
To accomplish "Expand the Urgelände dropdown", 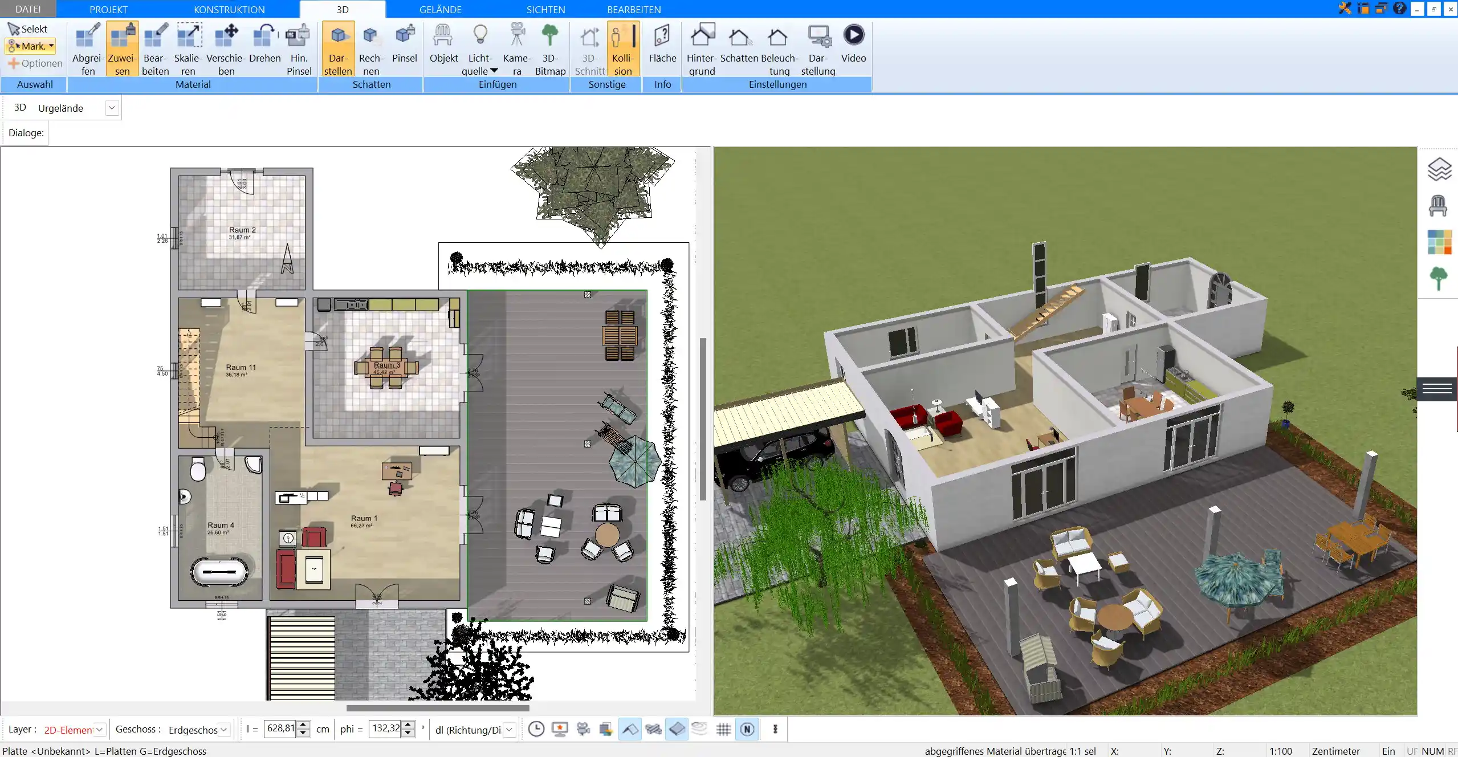I will click(112, 108).
